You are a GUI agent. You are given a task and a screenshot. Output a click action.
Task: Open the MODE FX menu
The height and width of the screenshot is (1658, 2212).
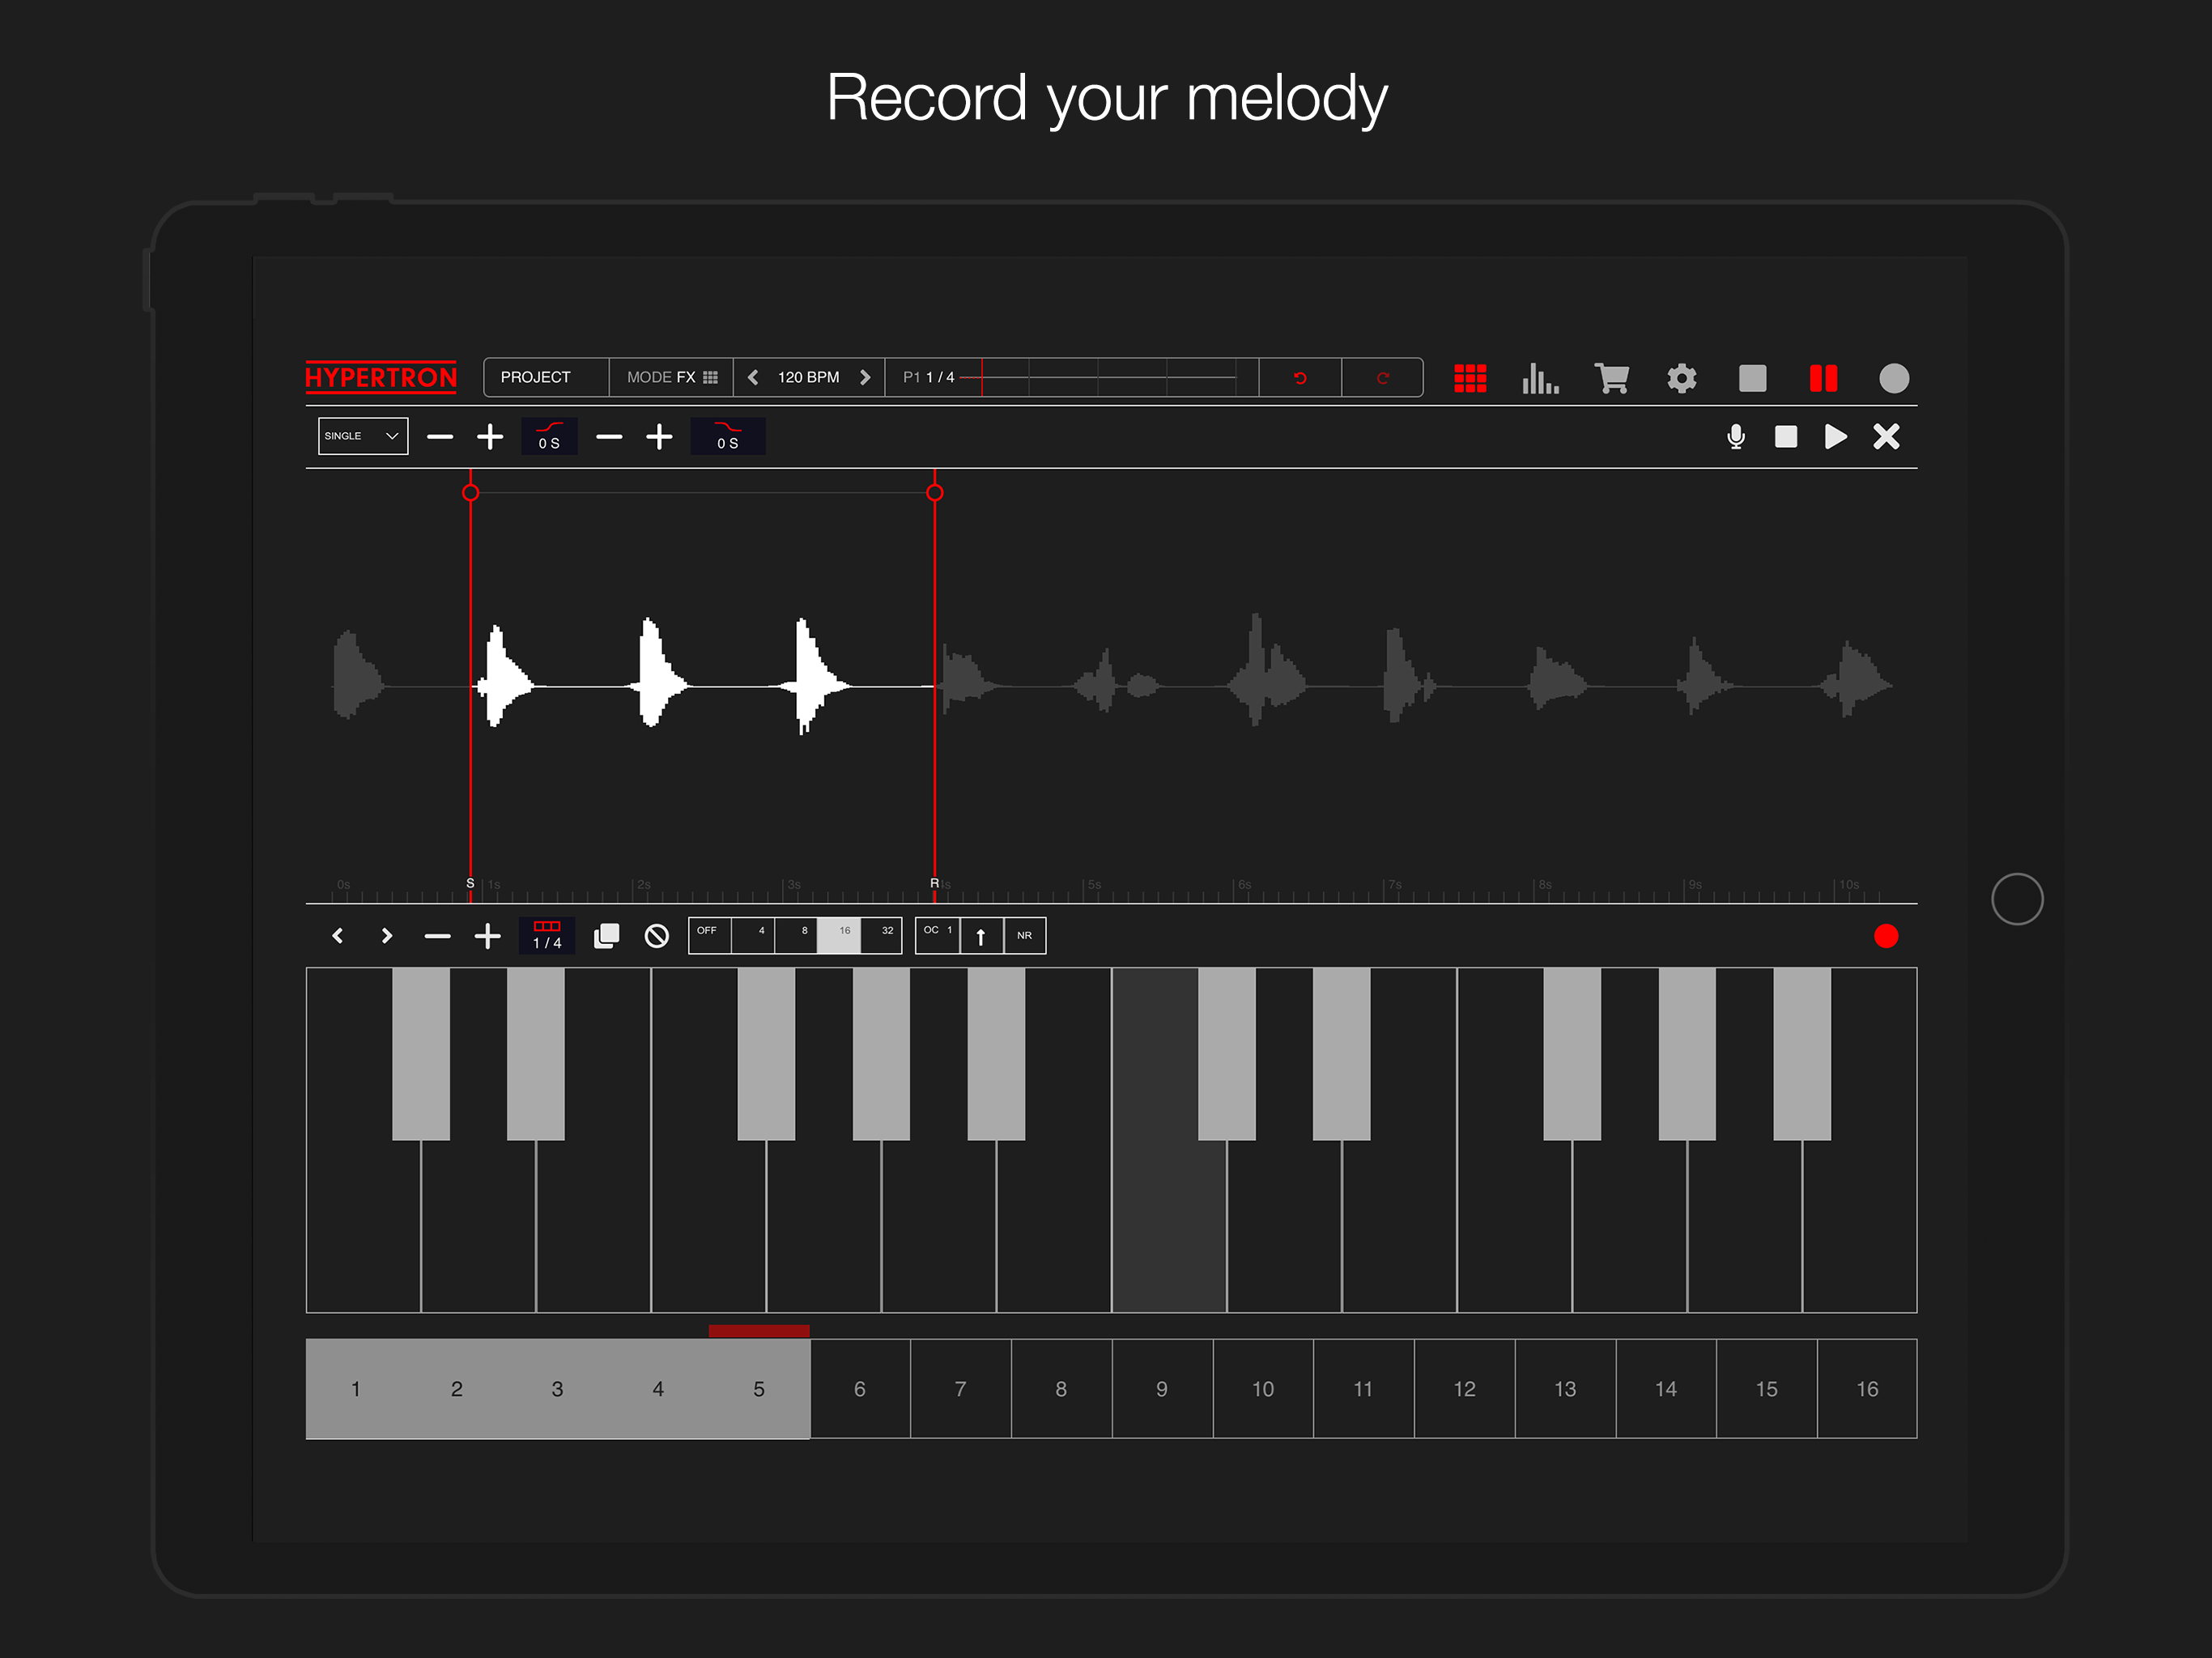pyautogui.click(x=671, y=377)
